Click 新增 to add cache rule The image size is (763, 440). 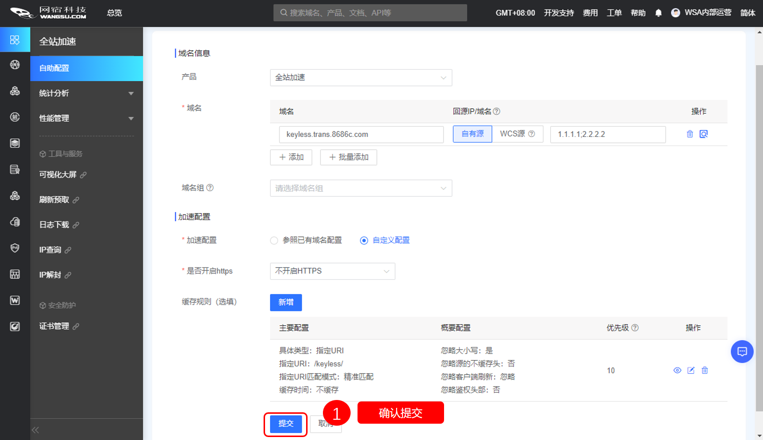pos(286,303)
